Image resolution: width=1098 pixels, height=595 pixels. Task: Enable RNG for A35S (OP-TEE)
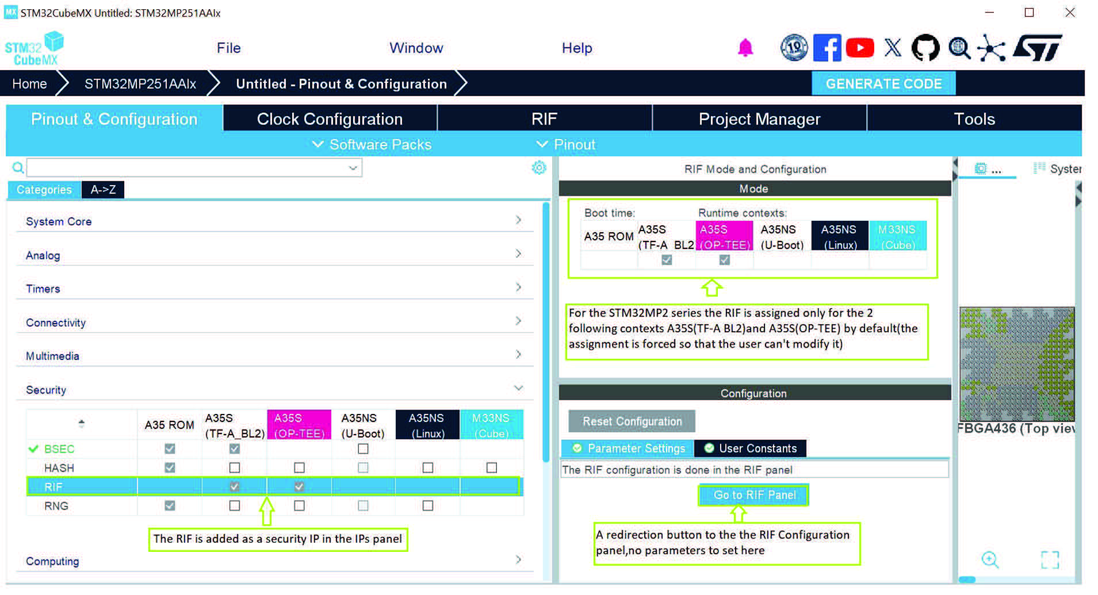click(299, 505)
